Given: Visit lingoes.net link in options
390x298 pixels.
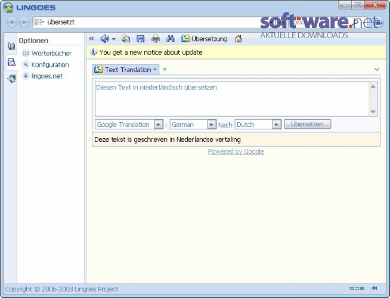Looking at the screenshot, I should [x=42, y=76].
